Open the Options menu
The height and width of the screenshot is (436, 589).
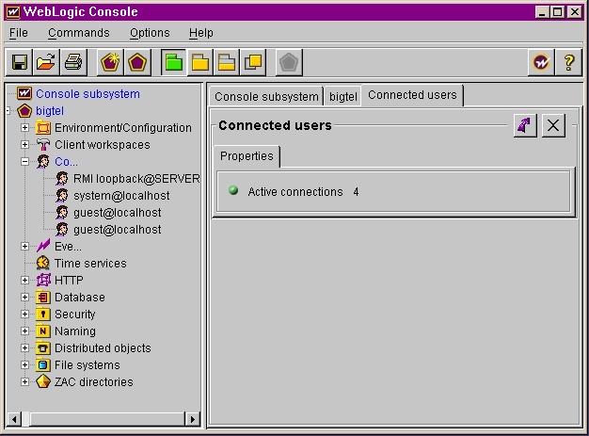pos(150,33)
